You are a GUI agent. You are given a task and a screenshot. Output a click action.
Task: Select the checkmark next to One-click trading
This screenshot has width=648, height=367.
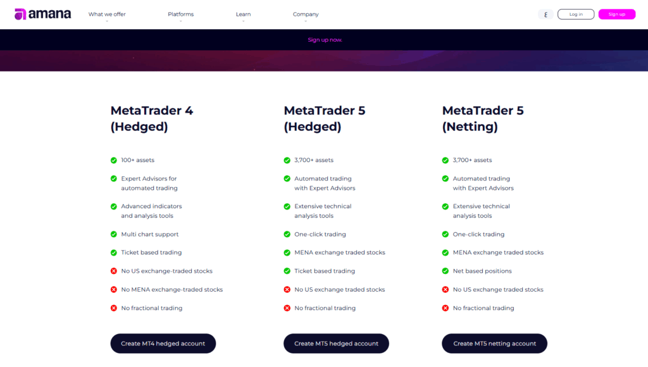(x=288, y=234)
